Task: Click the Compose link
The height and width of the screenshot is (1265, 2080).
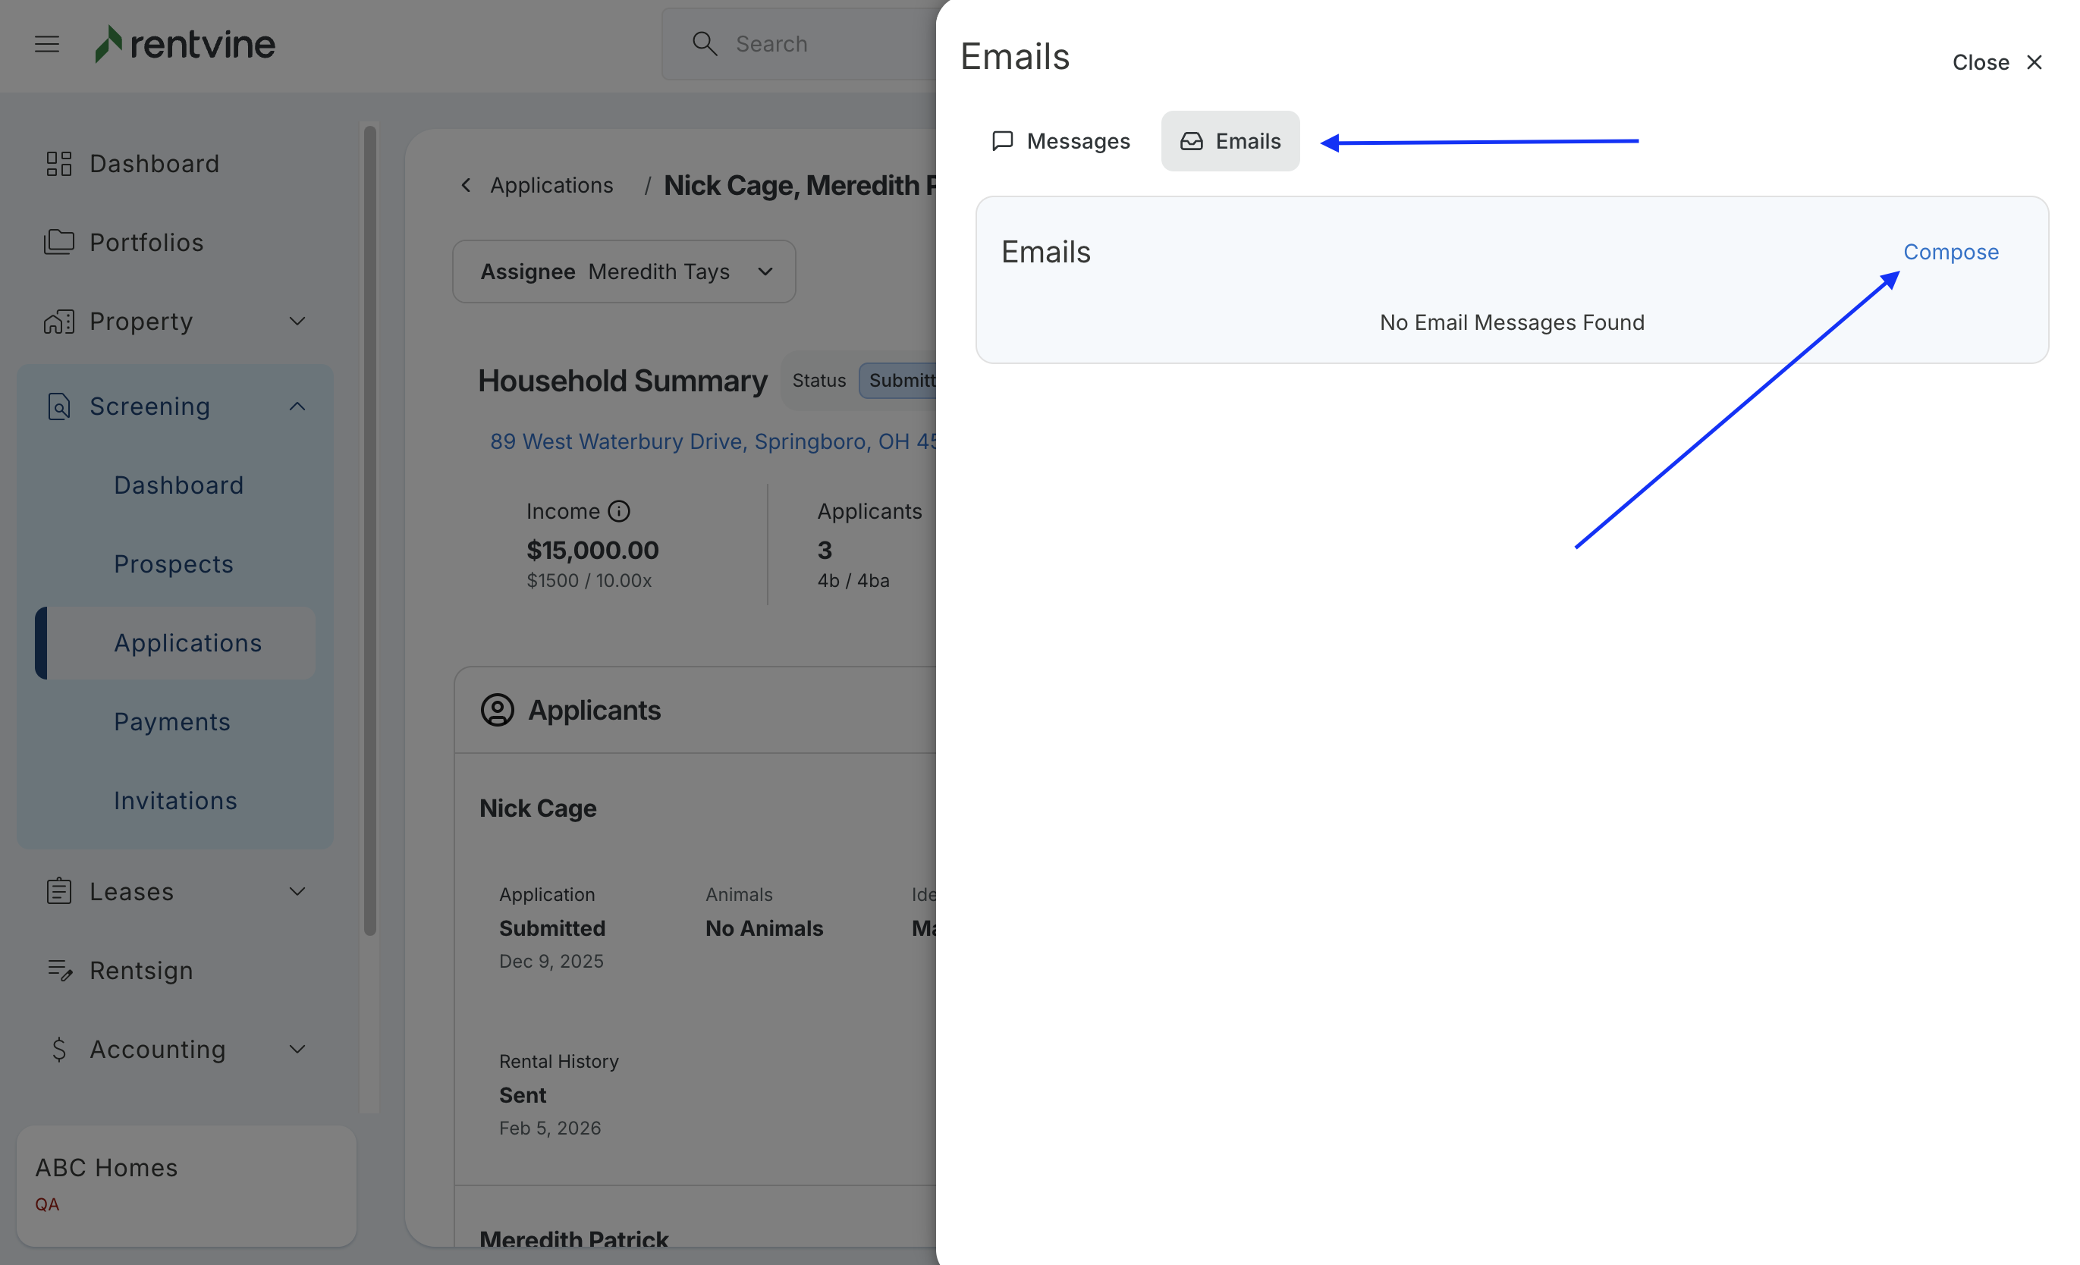Action: tap(1950, 252)
